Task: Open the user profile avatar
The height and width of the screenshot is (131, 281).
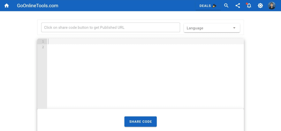Action: coord(272,5)
